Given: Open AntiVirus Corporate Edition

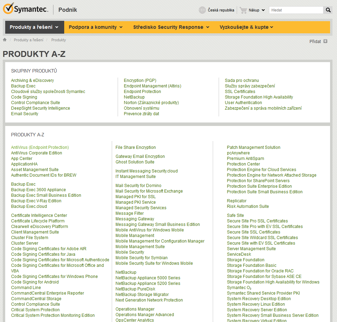Looking at the screenshot, I should pyautogui.click(x=36, y=153).
